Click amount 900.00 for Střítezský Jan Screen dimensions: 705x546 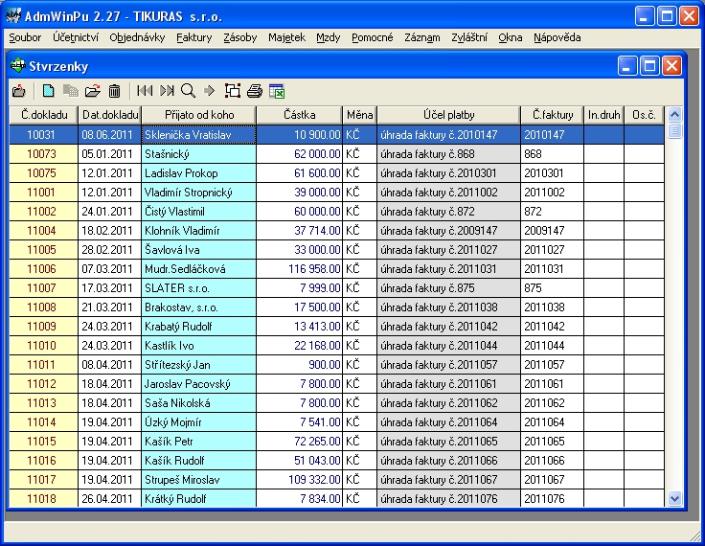point(299,365)
